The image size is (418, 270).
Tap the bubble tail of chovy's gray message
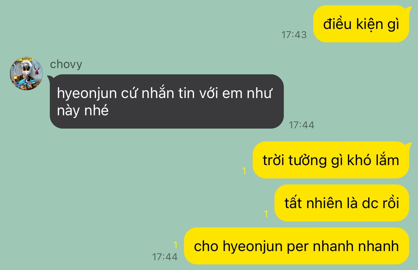coord(50,78)
